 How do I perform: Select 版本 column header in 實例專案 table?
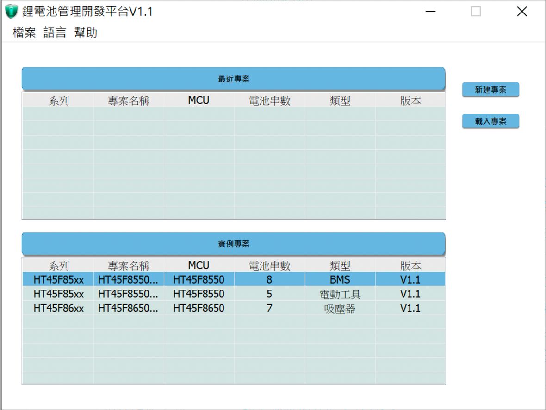[x=410, y=265]
